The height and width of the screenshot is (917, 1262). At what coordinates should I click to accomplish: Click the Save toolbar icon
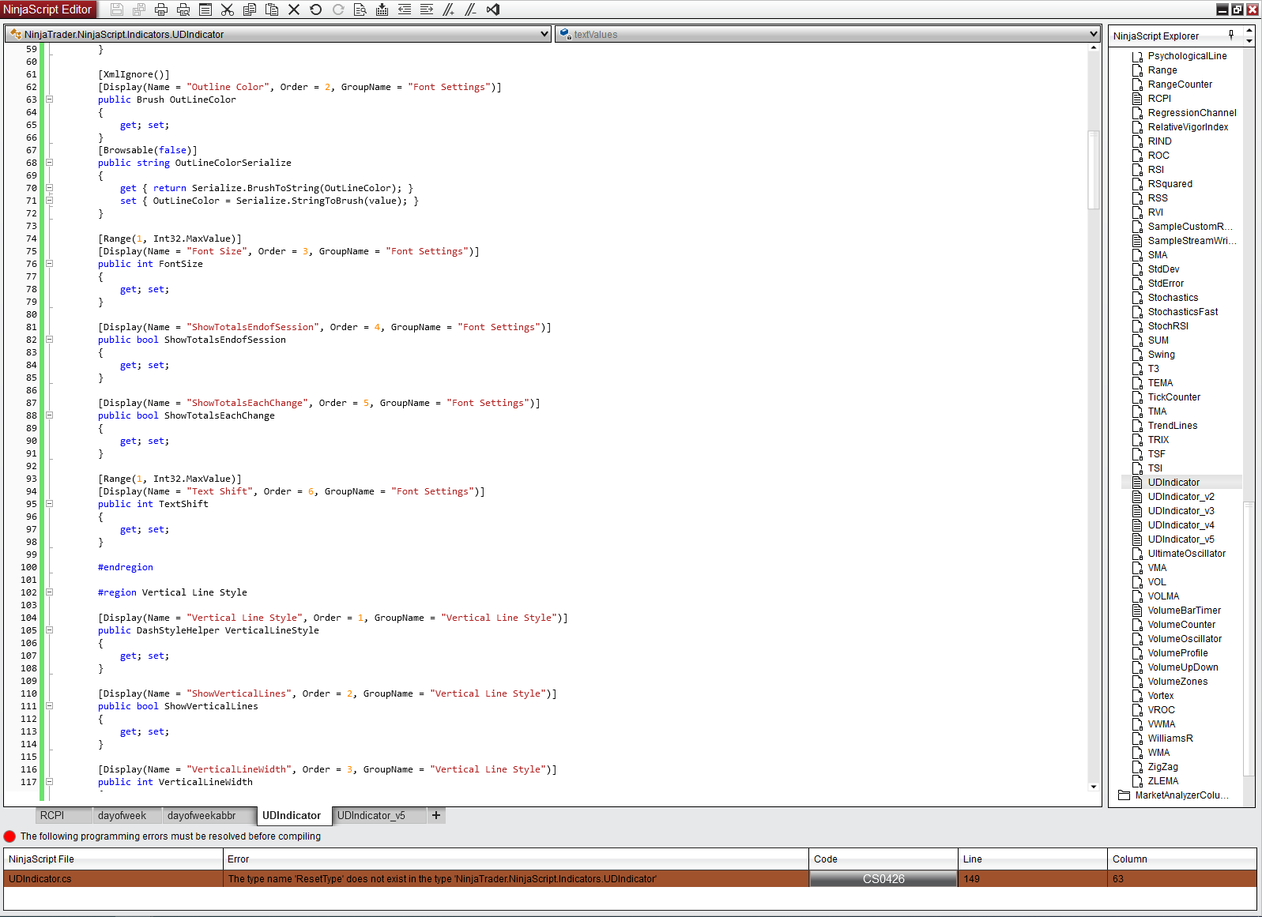pyautogui.click(x=117, y=9)
